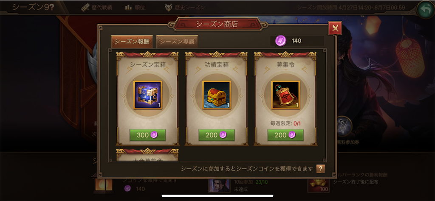Buy 功績宝箱 for 200 coins

click(217, 135)
